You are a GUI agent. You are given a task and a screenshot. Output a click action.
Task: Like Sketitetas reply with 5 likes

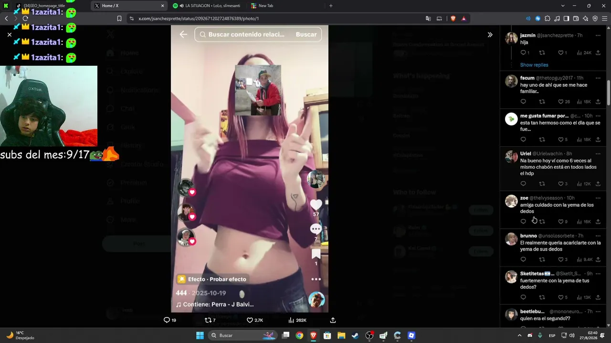(x=563, y=297)
